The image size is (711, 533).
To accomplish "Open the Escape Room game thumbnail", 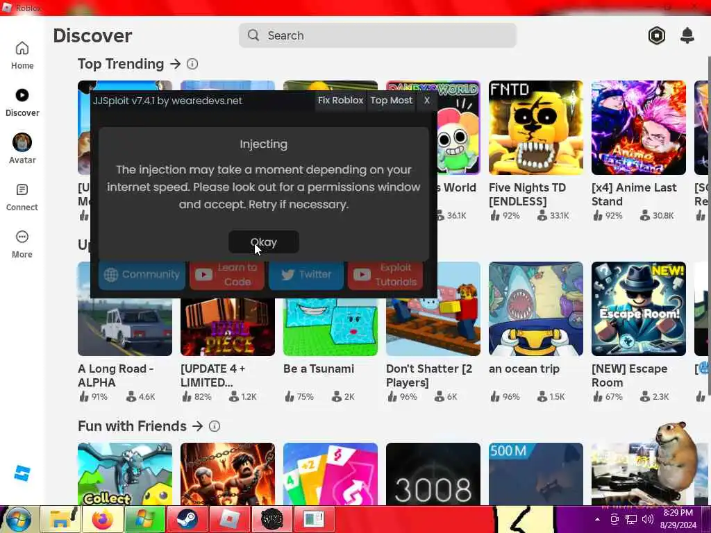I will 639,309.
